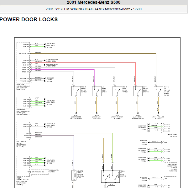
Task: Click the '2001 SYSTEM WIRING DIAGRAMS' subtitle line
Action: [x=93, y=9]
